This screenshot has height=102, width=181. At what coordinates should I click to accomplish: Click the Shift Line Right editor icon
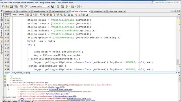[72, 15]
